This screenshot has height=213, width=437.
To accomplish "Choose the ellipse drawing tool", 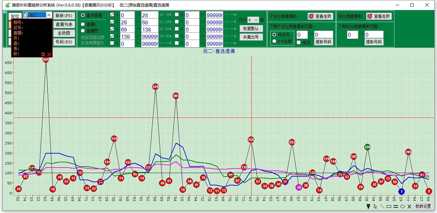I will [x=403, y=207].
